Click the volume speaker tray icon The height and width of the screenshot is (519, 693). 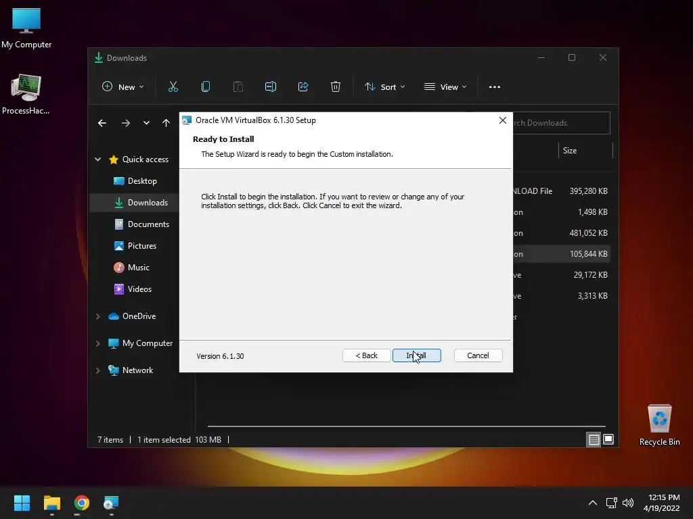pyautogui.click(x=627, y=503)
